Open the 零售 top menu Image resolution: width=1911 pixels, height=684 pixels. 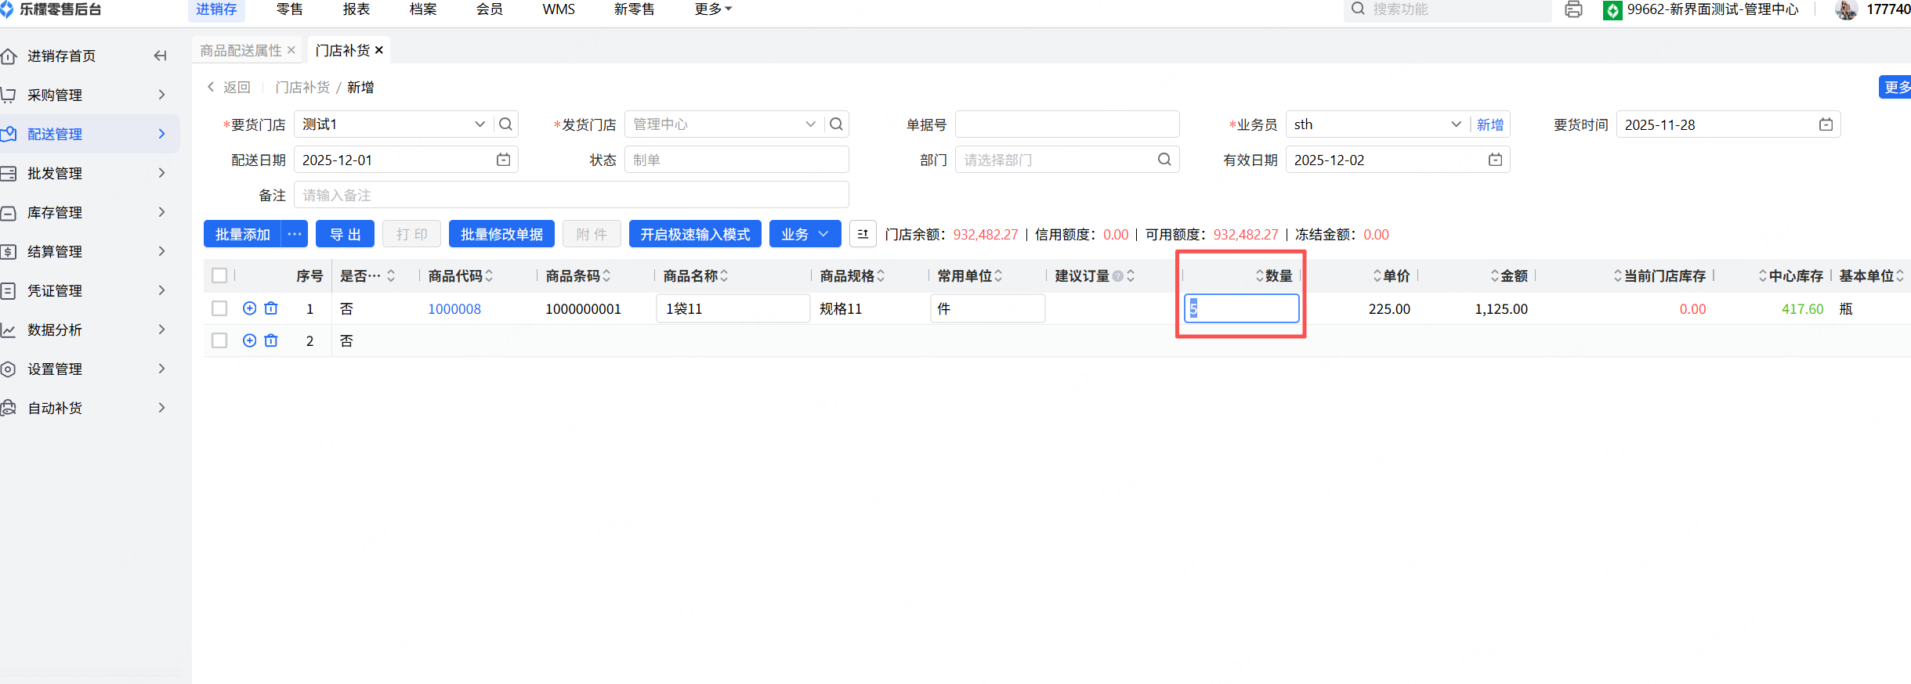[290, 9]
